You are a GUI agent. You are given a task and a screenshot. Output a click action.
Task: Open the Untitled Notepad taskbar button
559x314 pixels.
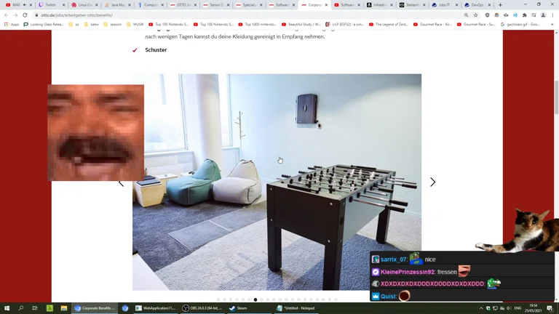click(296, 308)
